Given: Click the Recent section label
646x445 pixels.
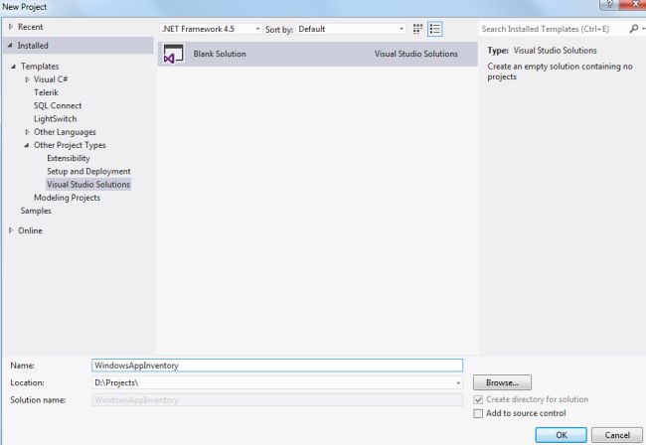Looking at the screenshot, I should click(x=31, y=27).
